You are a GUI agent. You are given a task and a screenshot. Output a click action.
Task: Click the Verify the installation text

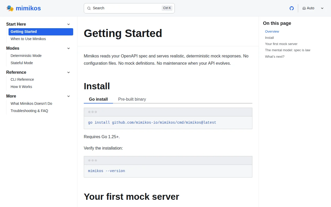tap(103, 148)
